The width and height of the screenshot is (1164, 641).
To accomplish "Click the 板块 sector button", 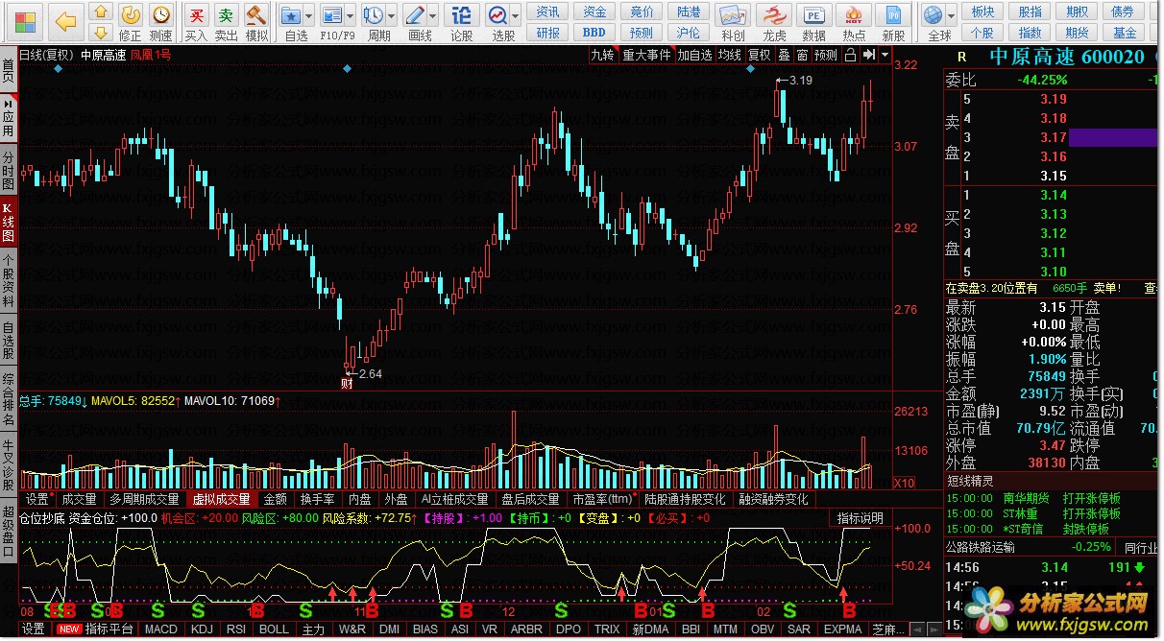I will (x=982, y=12).
